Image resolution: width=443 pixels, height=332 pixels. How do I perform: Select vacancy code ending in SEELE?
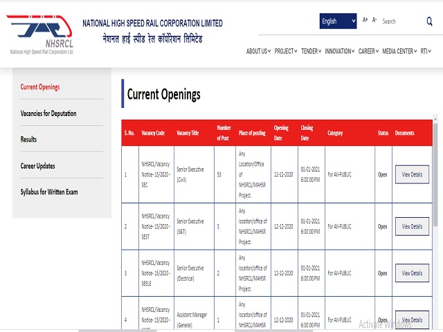pyautogui.click(x=156, y=273)
